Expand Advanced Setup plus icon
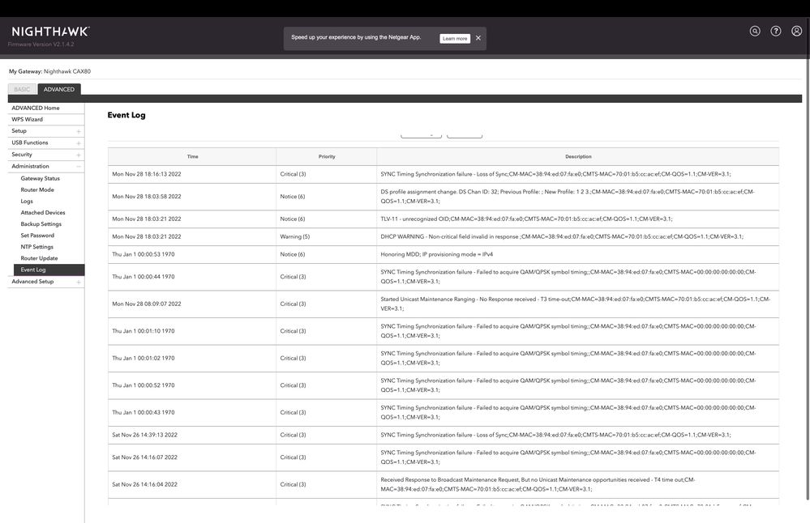The width and height of the screenshot is (810, 523). [x=79, y=282]
